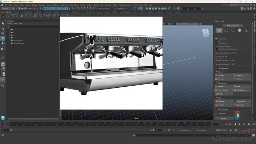This screenshot has width=256, height=144.
Task: Open the Selection Constraint dropdown
Action: pos(230,60)
